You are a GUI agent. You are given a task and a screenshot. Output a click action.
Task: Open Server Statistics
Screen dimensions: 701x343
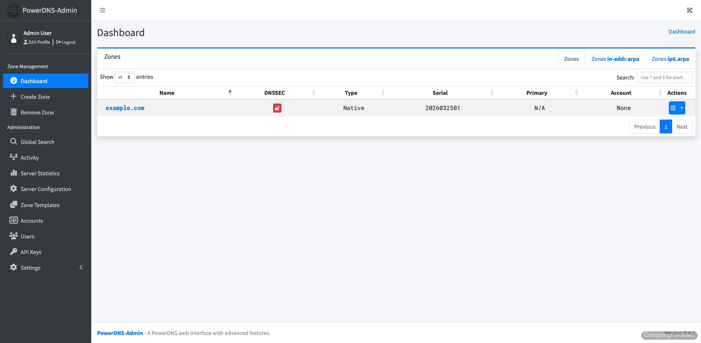pos(40,173)
